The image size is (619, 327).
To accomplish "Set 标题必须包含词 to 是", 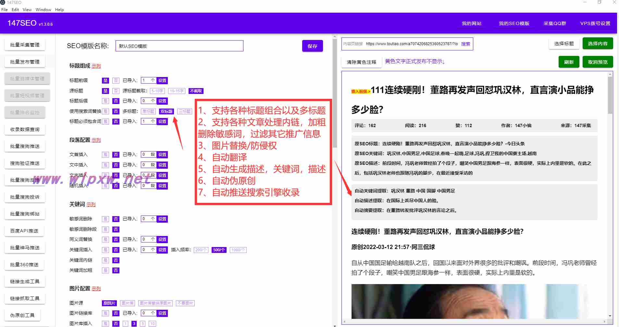I will (x=105, y=121).
